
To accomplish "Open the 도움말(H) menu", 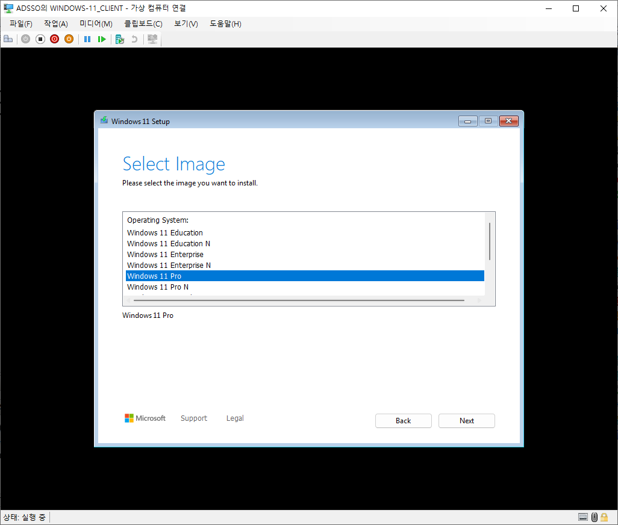I will pyautogui.click(x=225, y=23).
